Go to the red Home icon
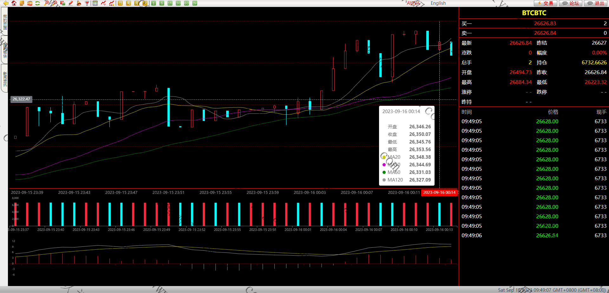The image size is (609, 293). click(x=14, y=3)
